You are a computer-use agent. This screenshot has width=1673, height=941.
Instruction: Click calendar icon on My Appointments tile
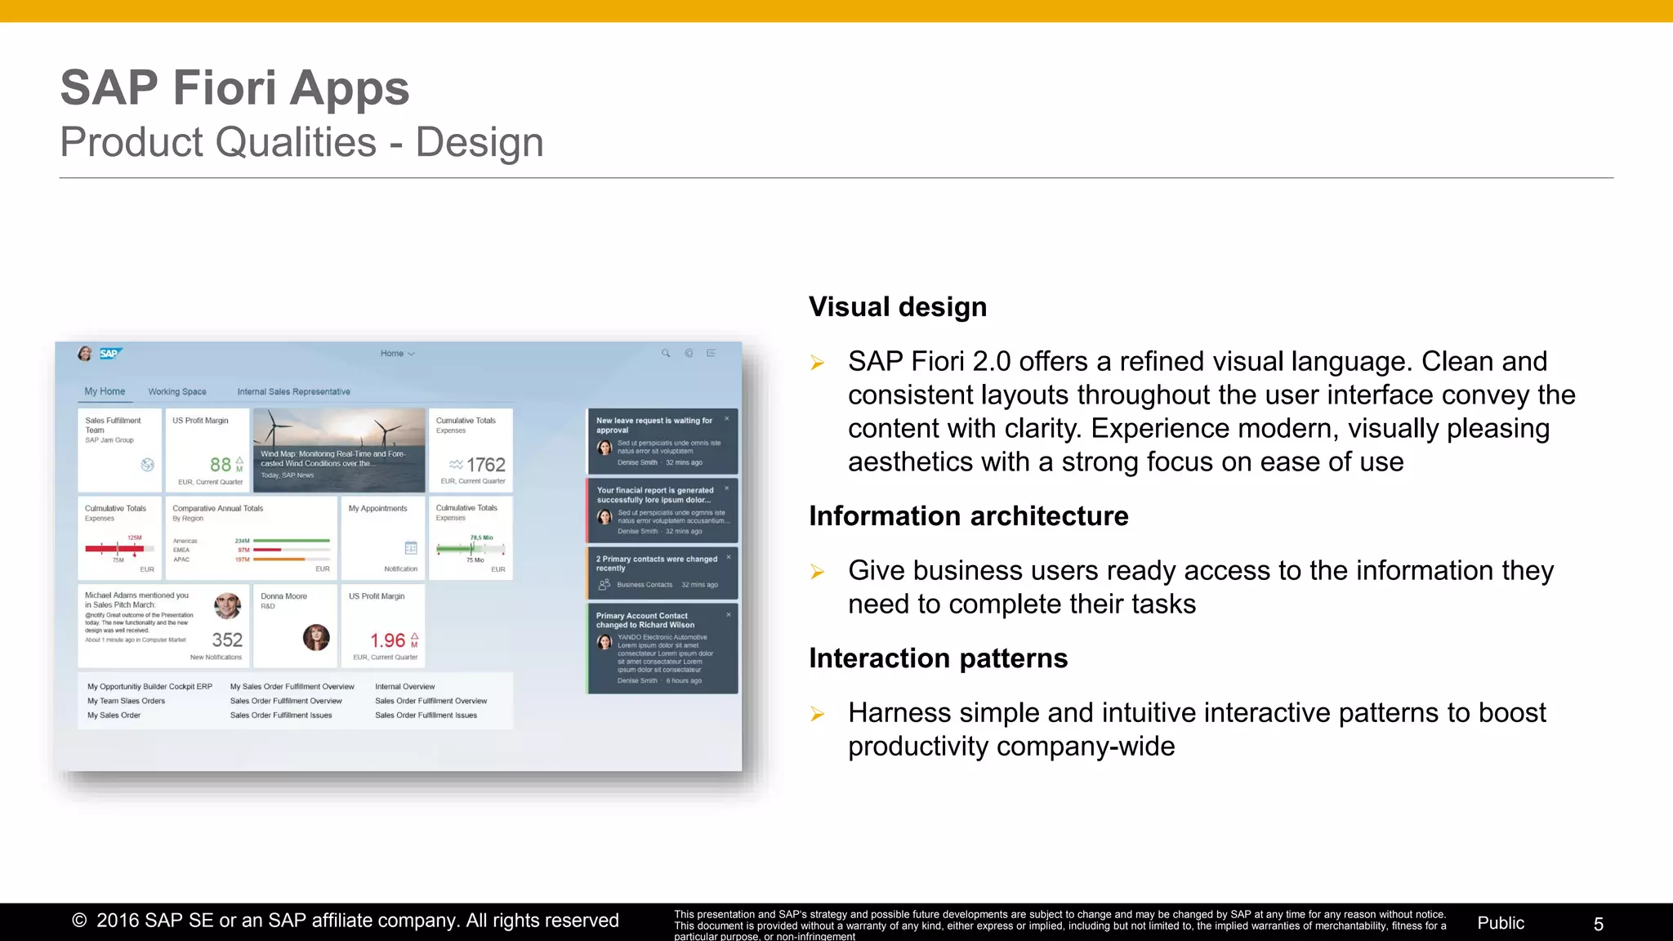tap(411, 548)
